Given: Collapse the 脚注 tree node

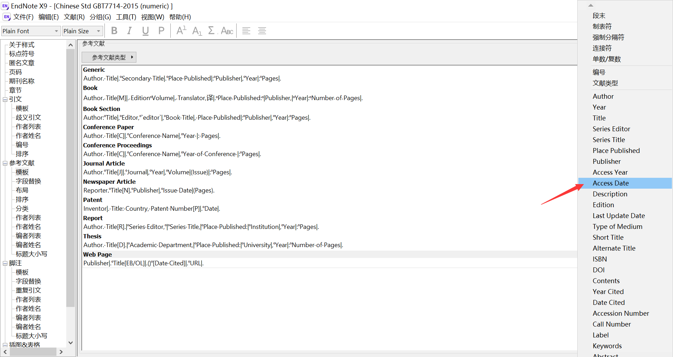Looking at the screenshot, I should coord(5,263).
